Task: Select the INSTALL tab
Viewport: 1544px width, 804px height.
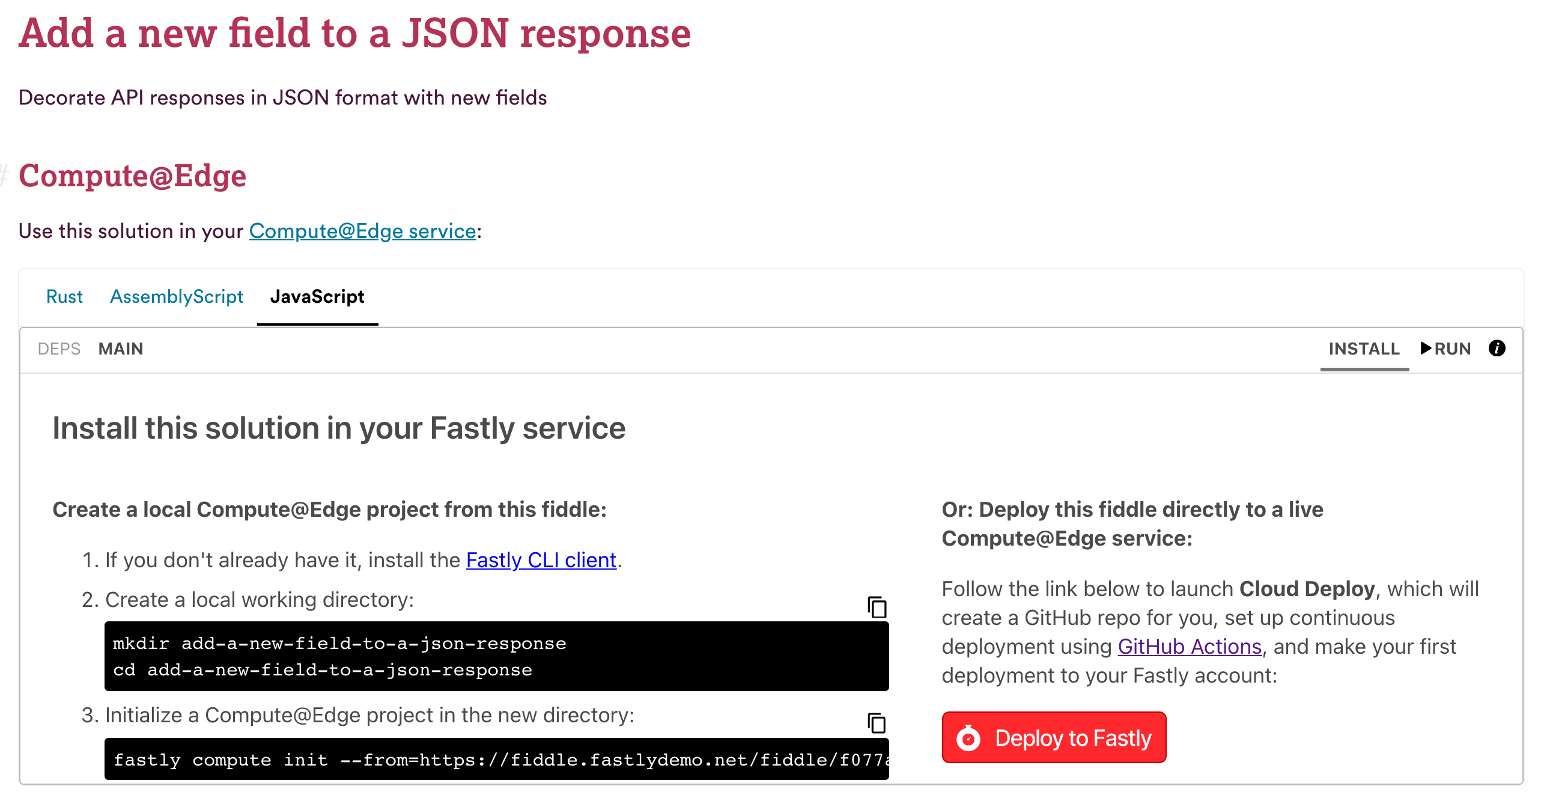Action: (1364, 349)
